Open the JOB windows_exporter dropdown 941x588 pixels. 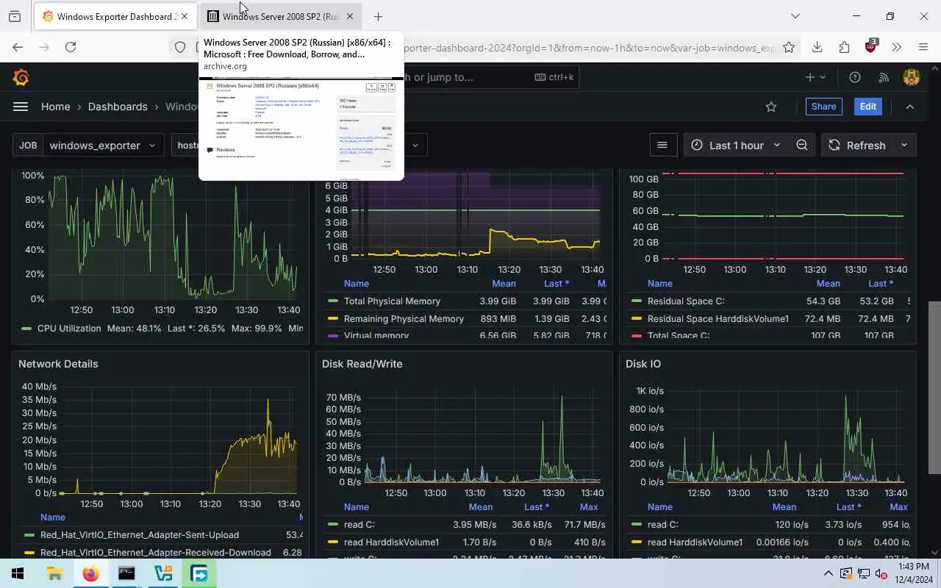(x=103, y=146)
